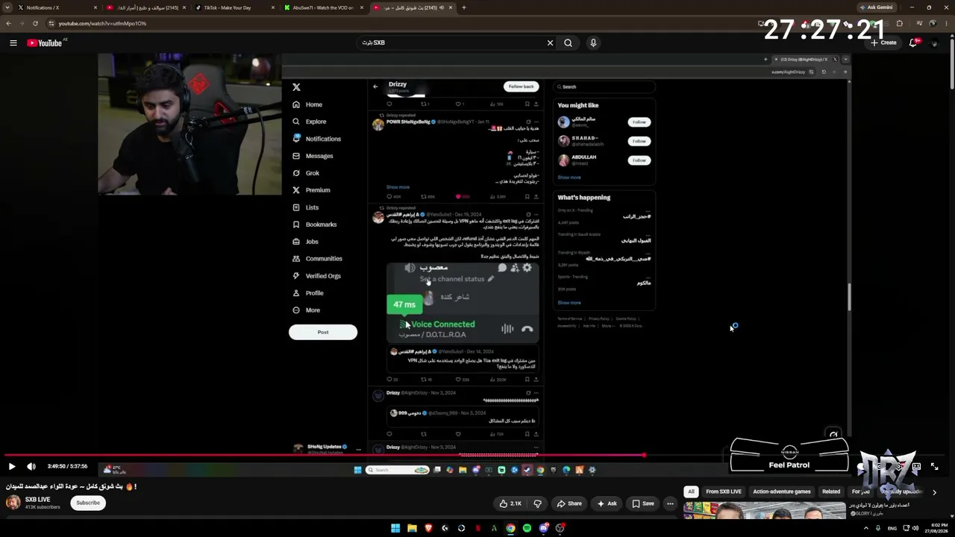The height and width of the screenshot is (537, 955).
Task: Open the 47 ms Voice Connected image
Action: (463, 302)
